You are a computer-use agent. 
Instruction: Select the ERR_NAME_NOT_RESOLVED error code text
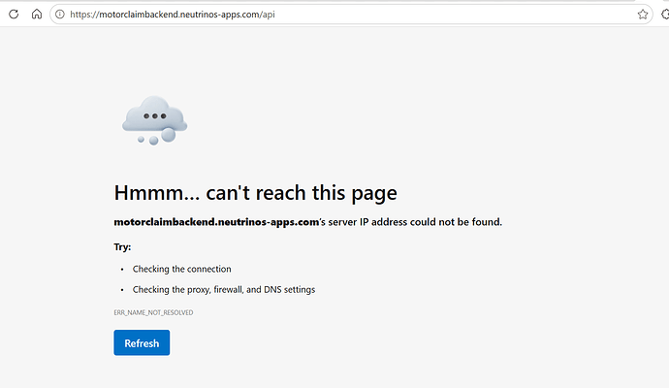153,312
